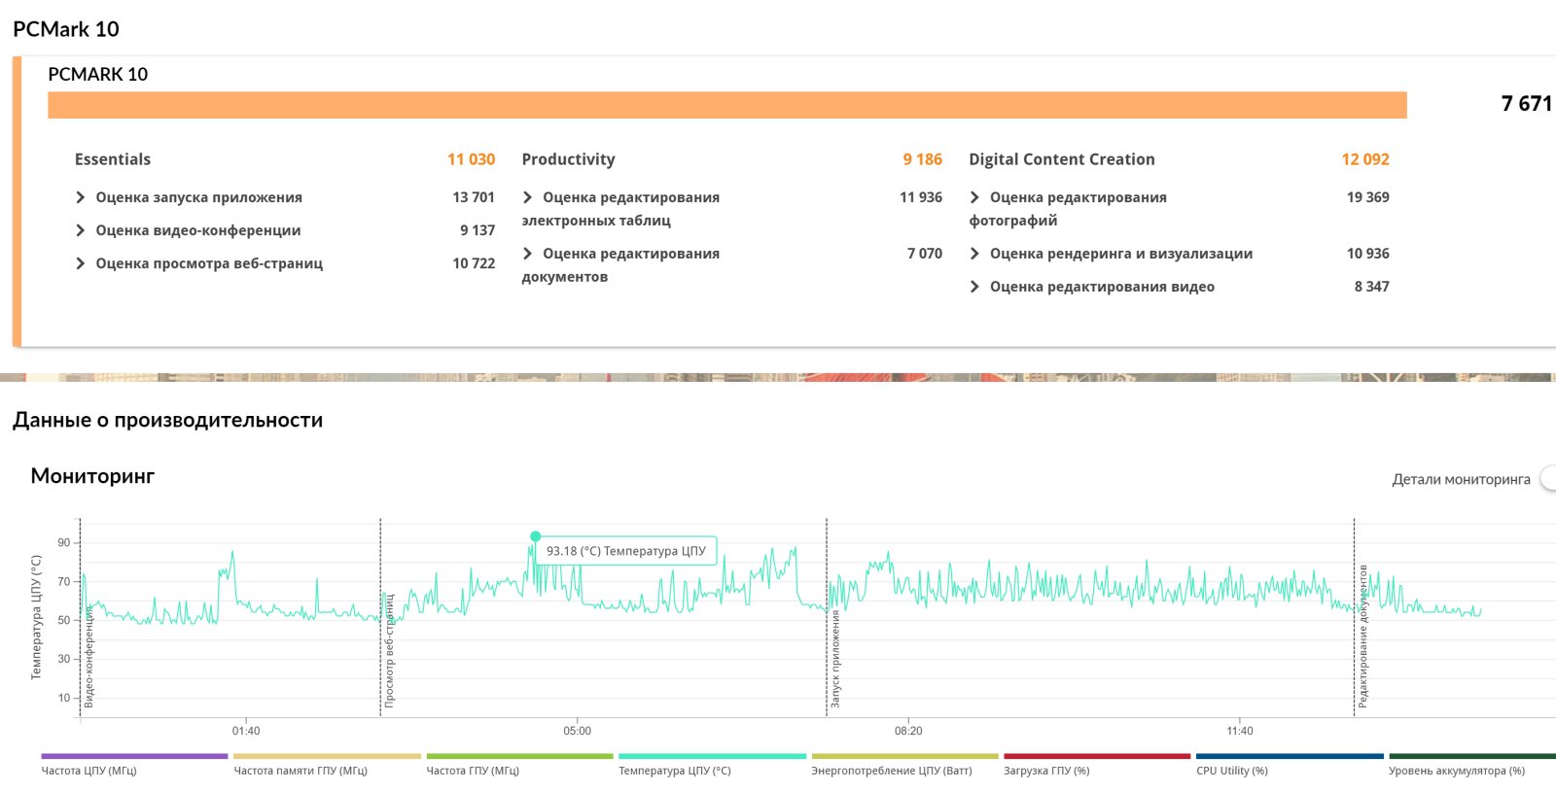This screenshot has width=1556, height=791.
Task: Click the Digital Content Creation heading
Action: coord(1062,159)
